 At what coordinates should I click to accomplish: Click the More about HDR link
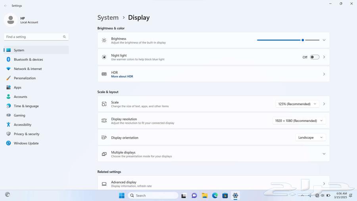coord(122,76)
